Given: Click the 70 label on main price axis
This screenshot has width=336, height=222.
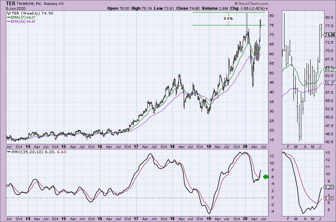Looking at the screenshot, I should [271, 35].
